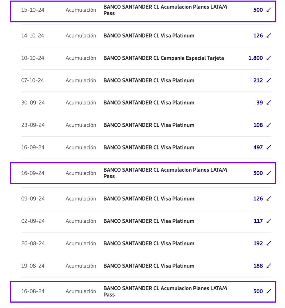Click arrow icon next to 108 miles
Screen dimensions: 285x308
269,125
